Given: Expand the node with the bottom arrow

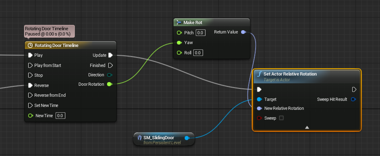Looking at the screenshot, I should click(307, 127).
